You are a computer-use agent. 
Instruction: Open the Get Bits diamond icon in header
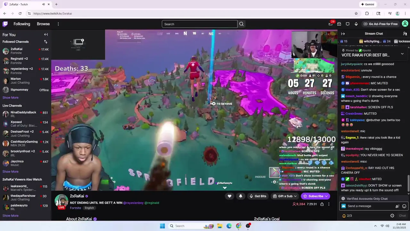pyautogui.click(x=356, y=24)
